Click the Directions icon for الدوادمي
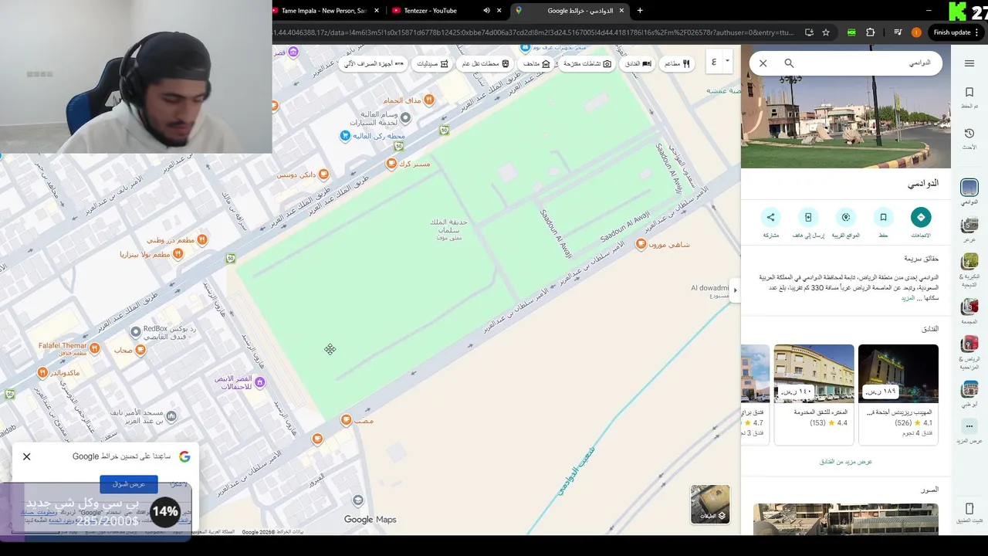 click(921, 217)
